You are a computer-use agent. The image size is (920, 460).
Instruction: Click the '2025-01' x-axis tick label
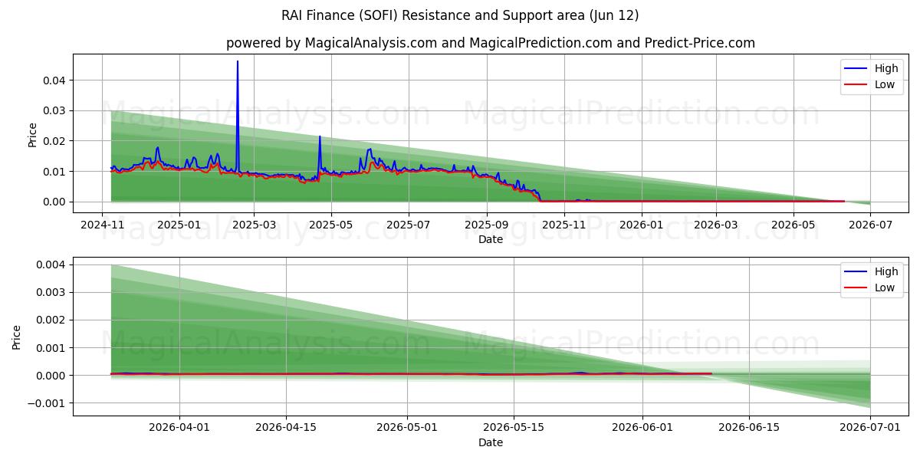pyautogui.click(x=179, y=225)
